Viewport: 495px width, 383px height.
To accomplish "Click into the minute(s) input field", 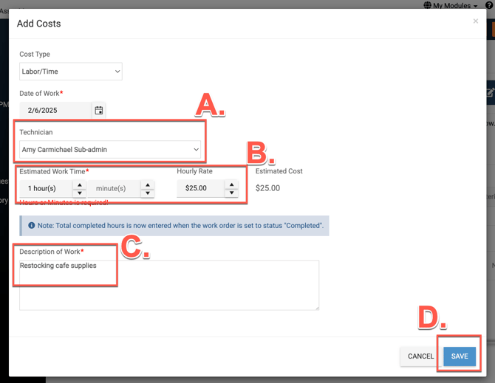I will point(113,189).
